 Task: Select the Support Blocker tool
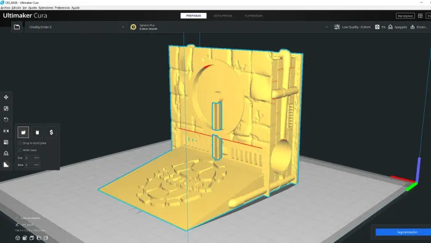(6, 154)
